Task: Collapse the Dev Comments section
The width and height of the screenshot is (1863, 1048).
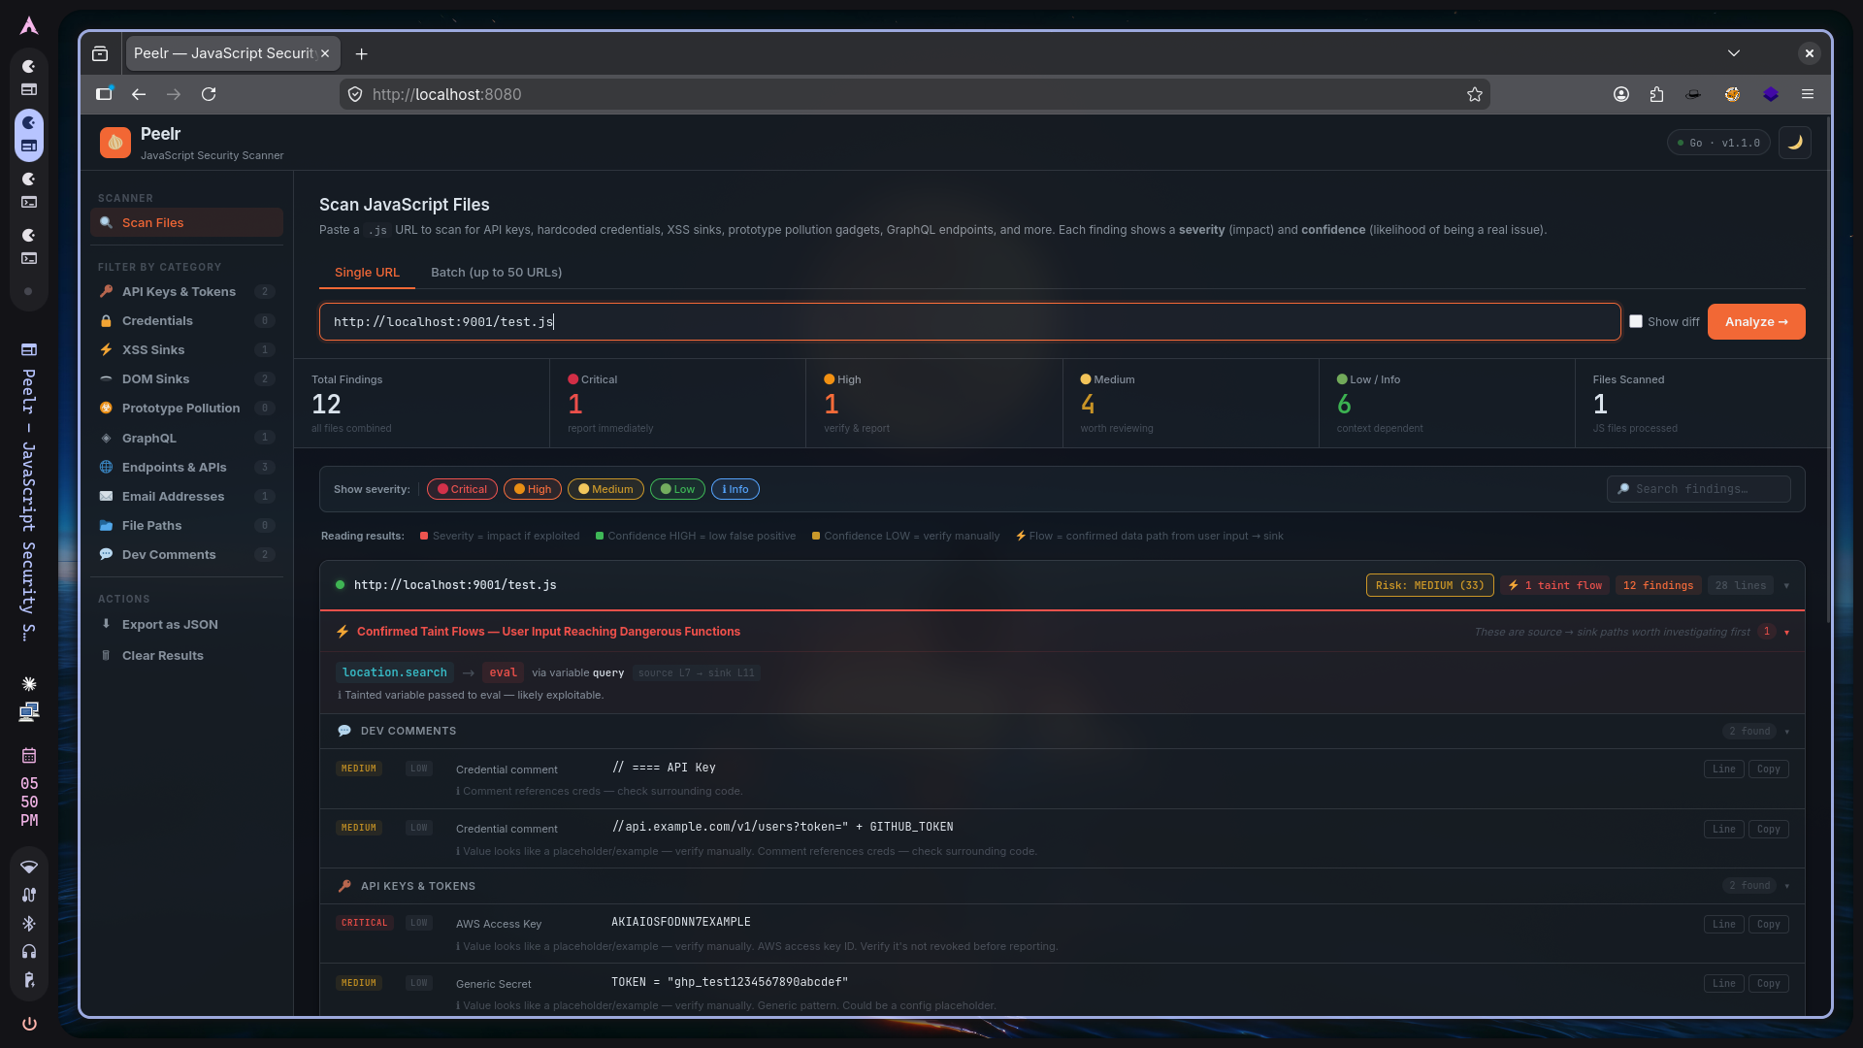Action: tap(1786, 732)
